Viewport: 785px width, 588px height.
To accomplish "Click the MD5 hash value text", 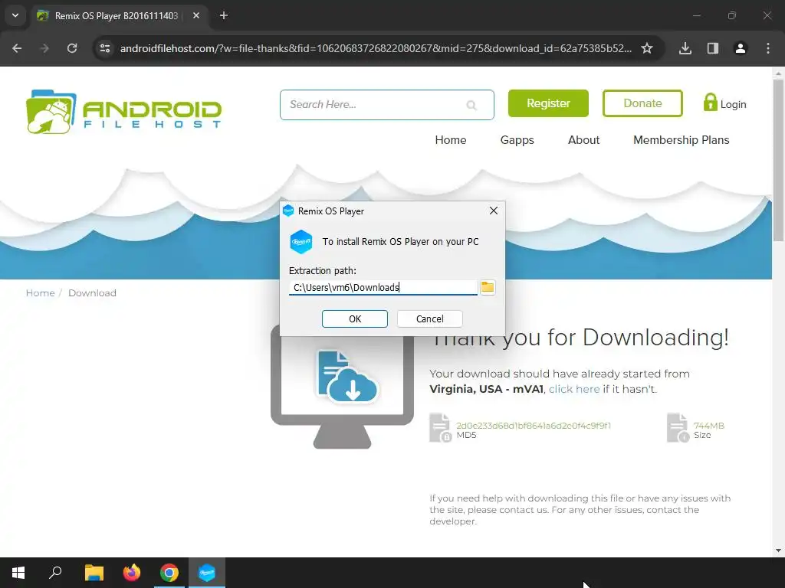I will click(x=534, y=426).
